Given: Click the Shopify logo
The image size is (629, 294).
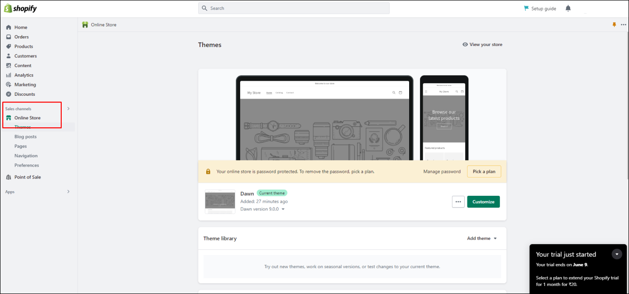Looking at the screenshot, I should [x=20, y=8].
